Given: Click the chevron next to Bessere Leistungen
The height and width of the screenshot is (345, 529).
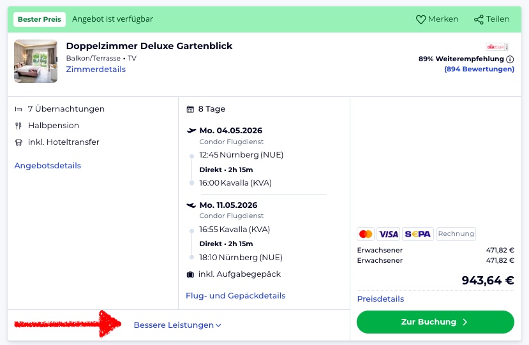Looking at the screenshot, I should (218, 325).
